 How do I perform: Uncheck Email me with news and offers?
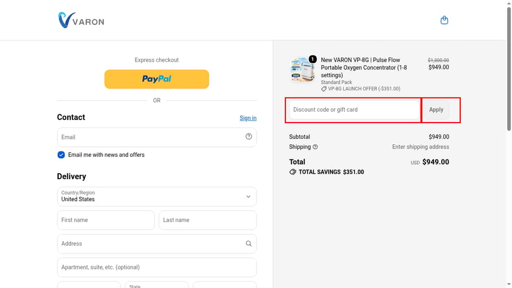tap(61, 155)
